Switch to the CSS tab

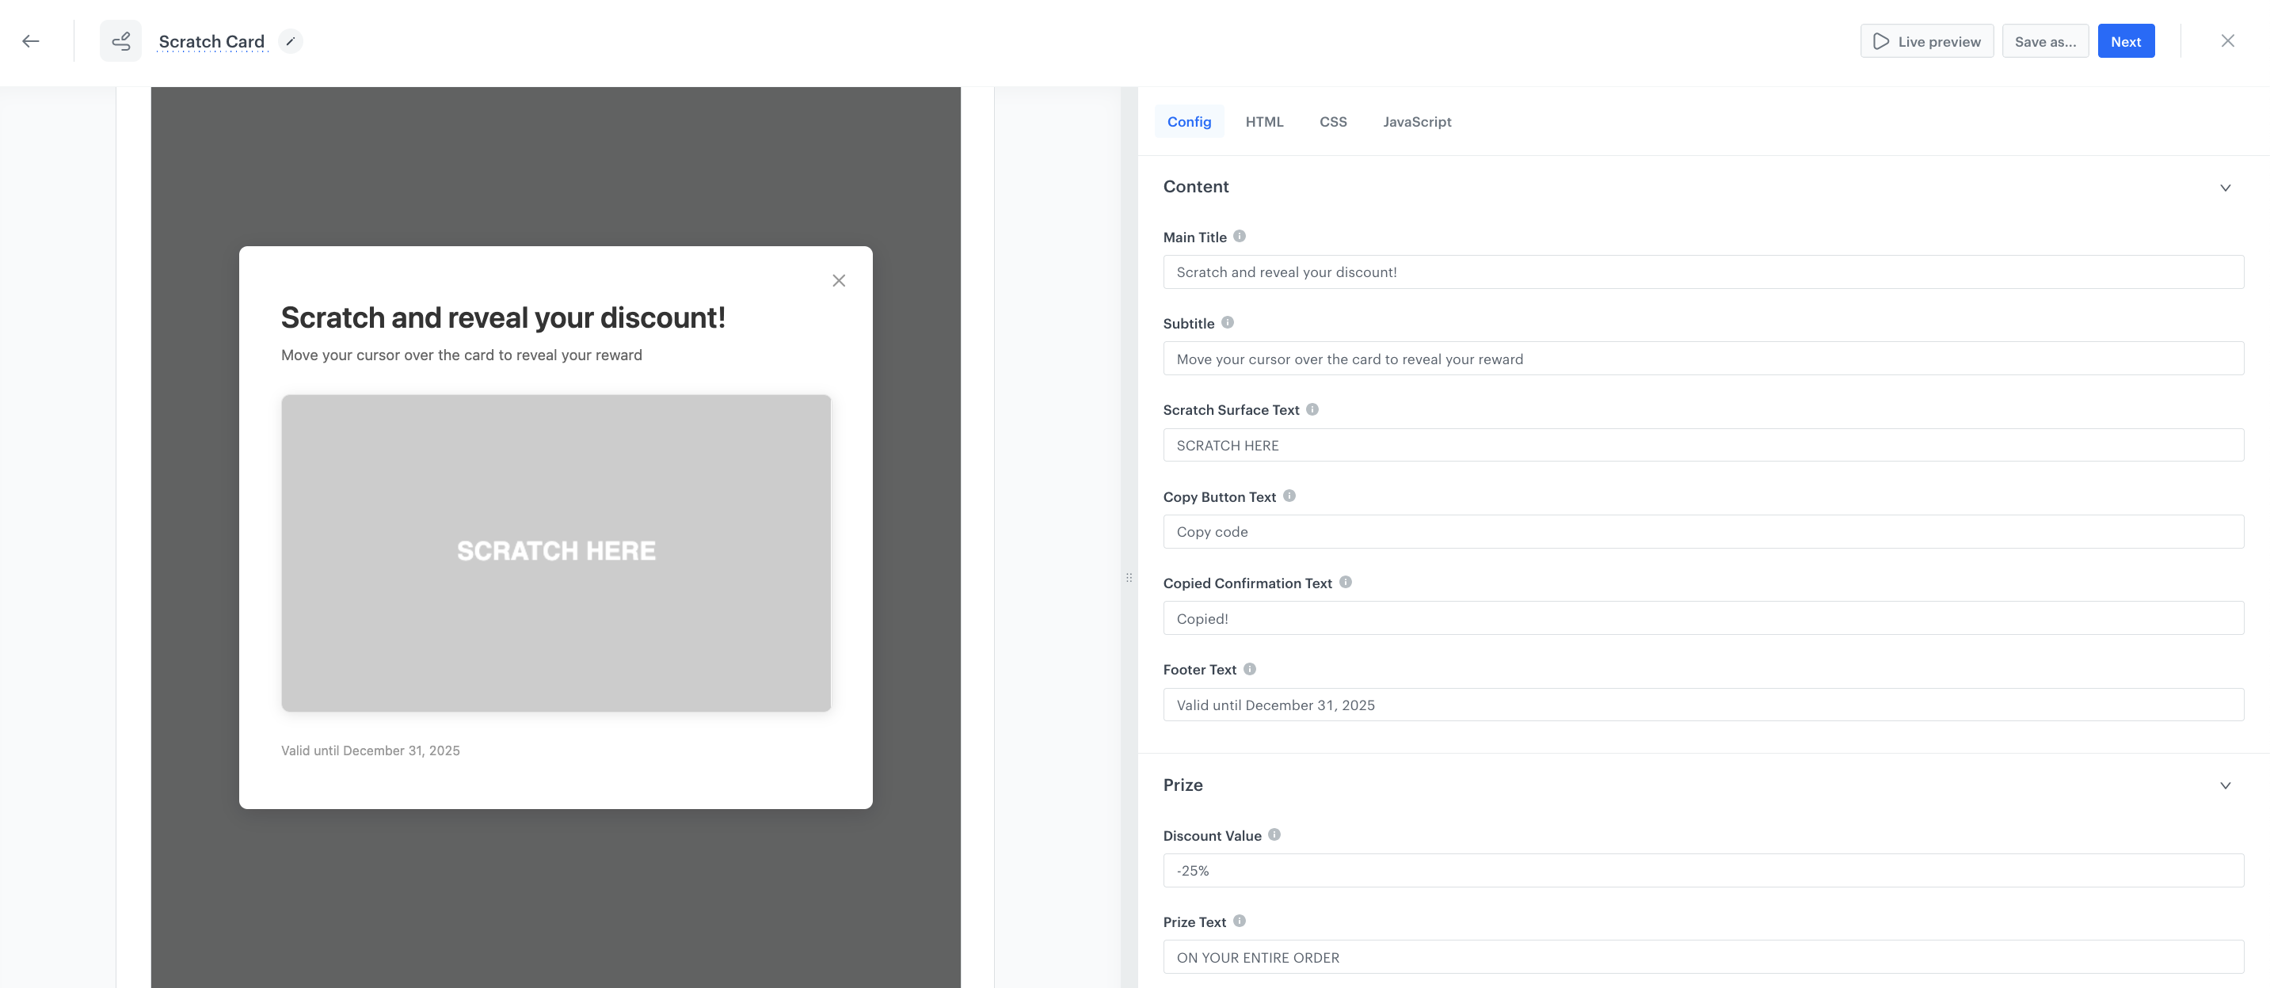click(1332, 121)
